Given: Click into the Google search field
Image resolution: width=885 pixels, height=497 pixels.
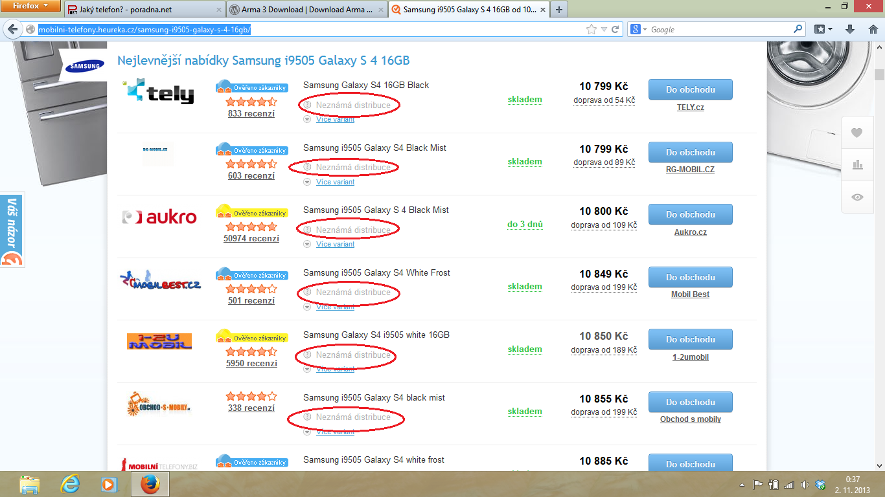Looking at the screenshot, I should click(x=720, y=29).
